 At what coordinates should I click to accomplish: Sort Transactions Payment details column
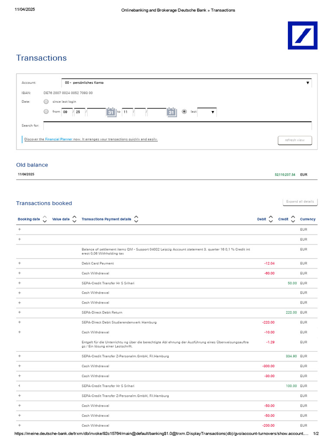(x=136, y=219)
